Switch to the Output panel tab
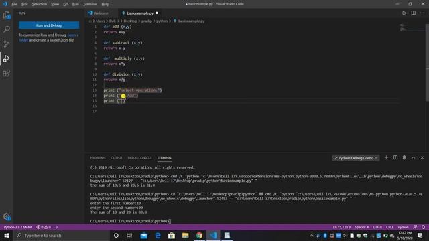429x241 pixels. [117, 158]
